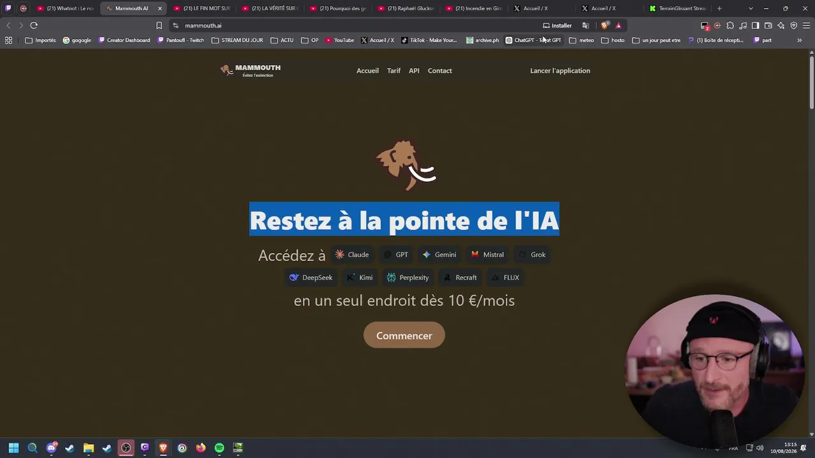815x458 pixels.
Task: Switch to the LE FIN MOT SUR tab
Action: click(202, 8)
